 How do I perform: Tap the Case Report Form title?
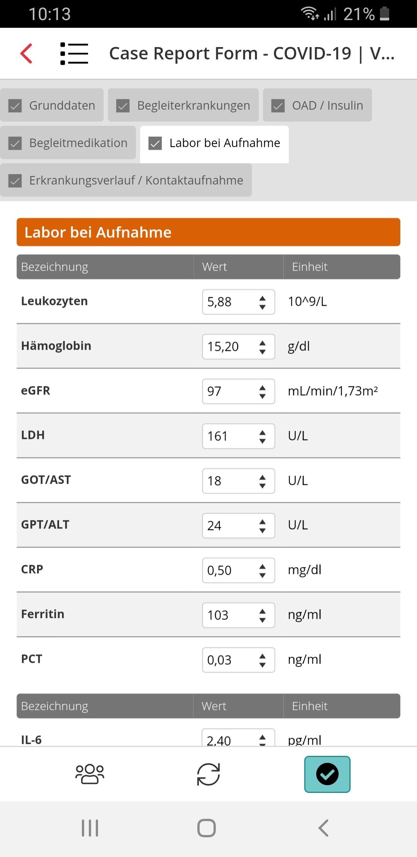252,53
